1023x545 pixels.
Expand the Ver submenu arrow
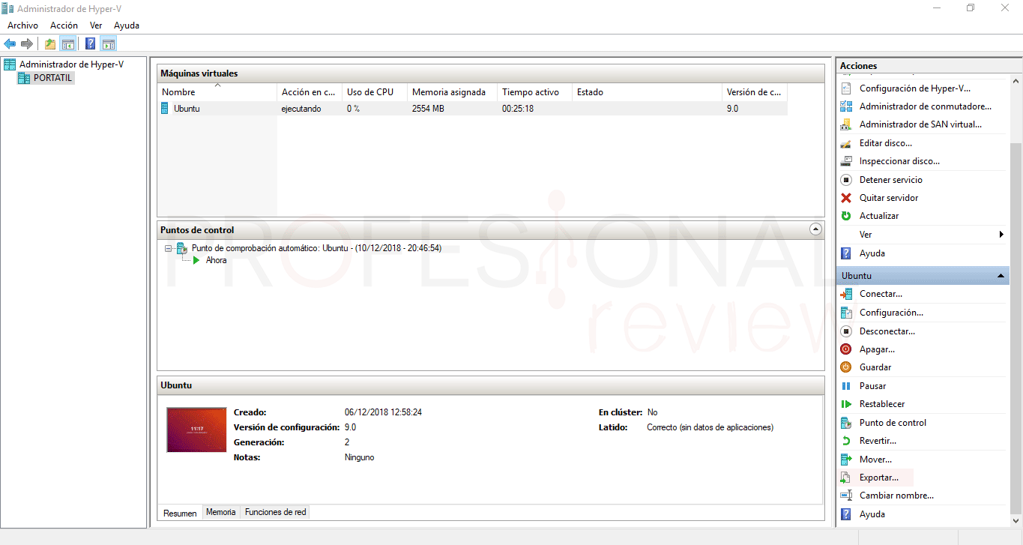(x=1001, y=235)
